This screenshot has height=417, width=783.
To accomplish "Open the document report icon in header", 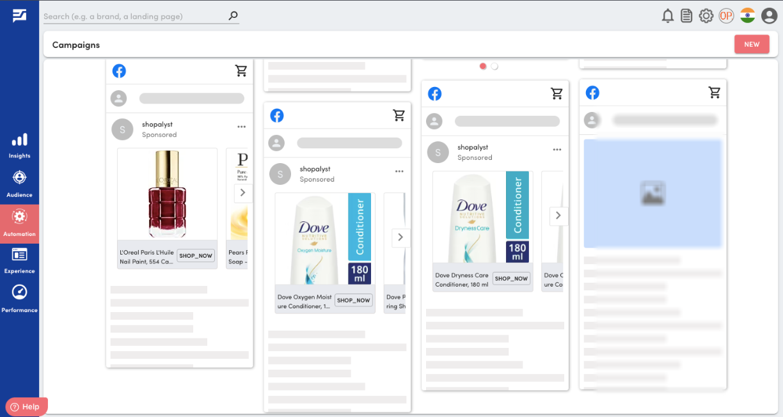I will [686, 16].
